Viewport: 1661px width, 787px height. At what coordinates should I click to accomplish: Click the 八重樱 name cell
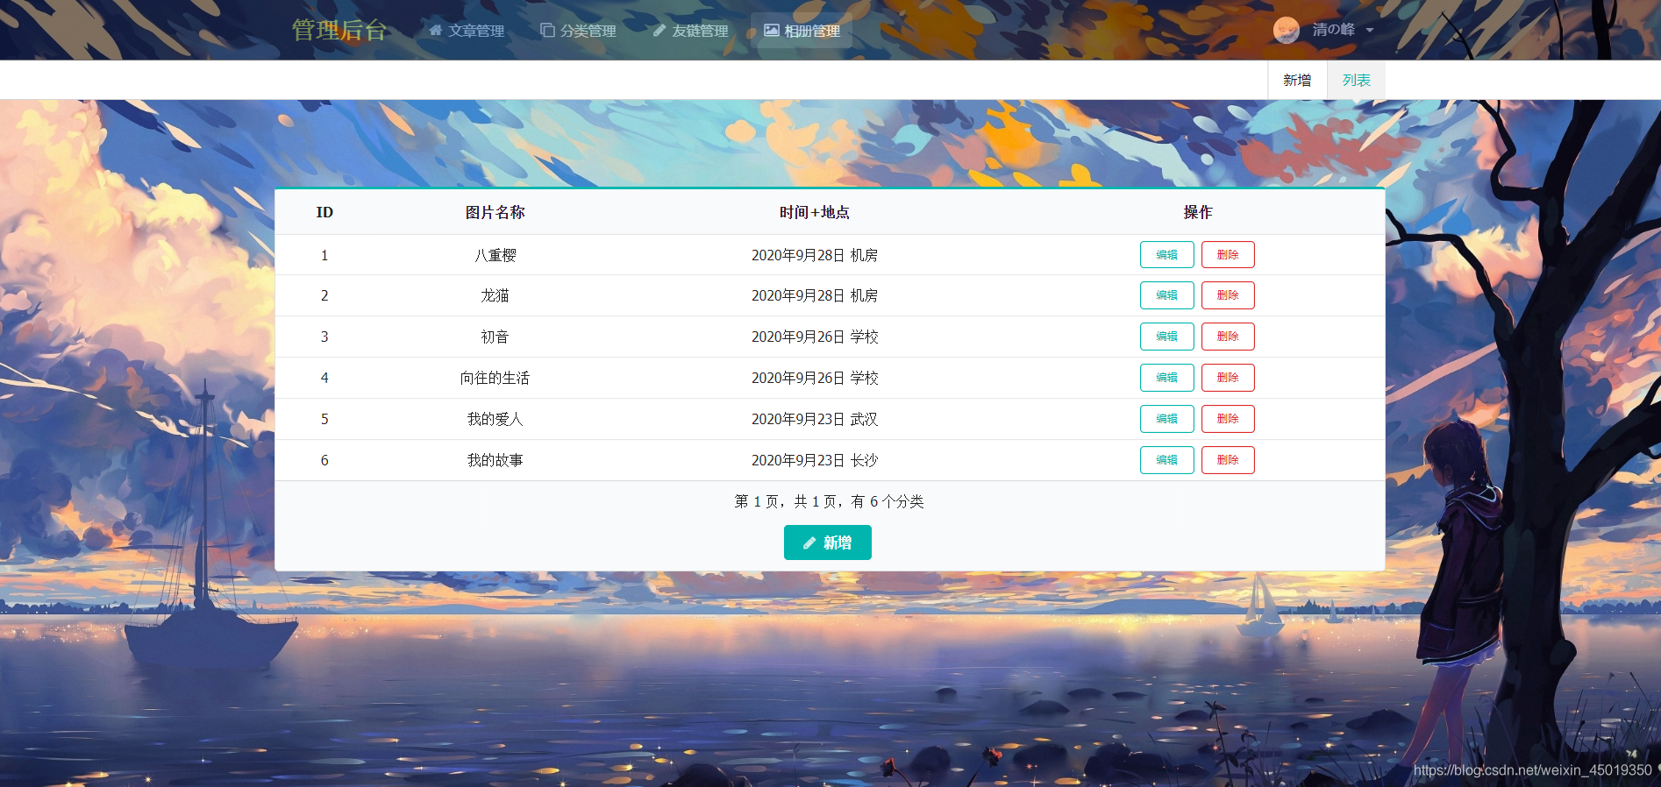495,255
